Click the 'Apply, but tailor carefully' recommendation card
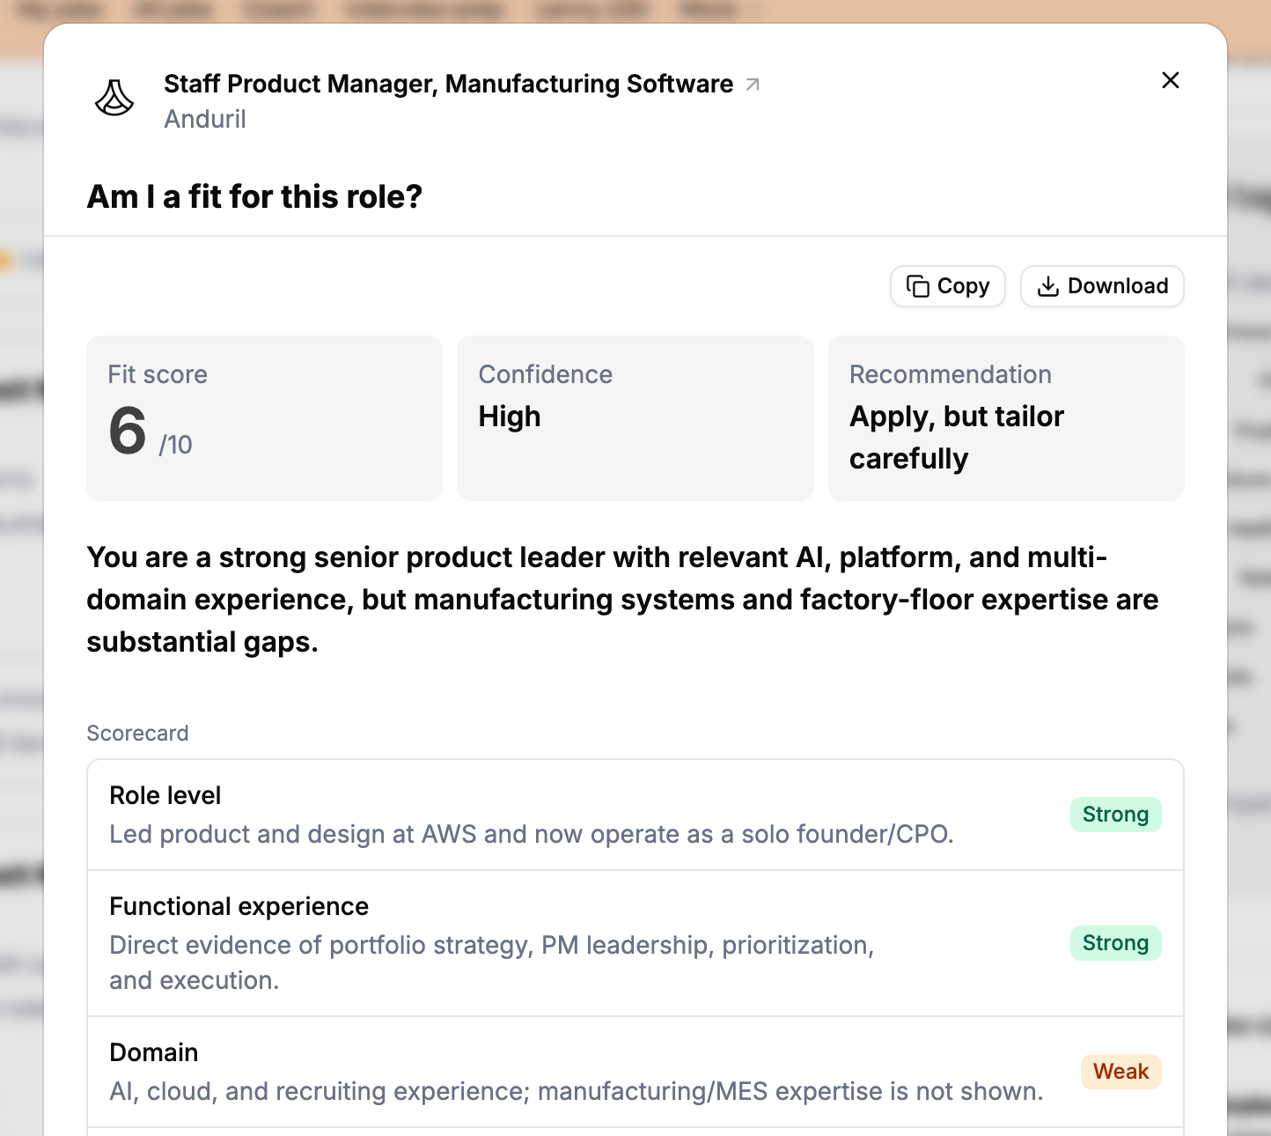The image size is (1271, 1136). 1006,418
